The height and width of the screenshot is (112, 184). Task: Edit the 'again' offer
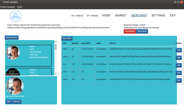pos(179,80)
